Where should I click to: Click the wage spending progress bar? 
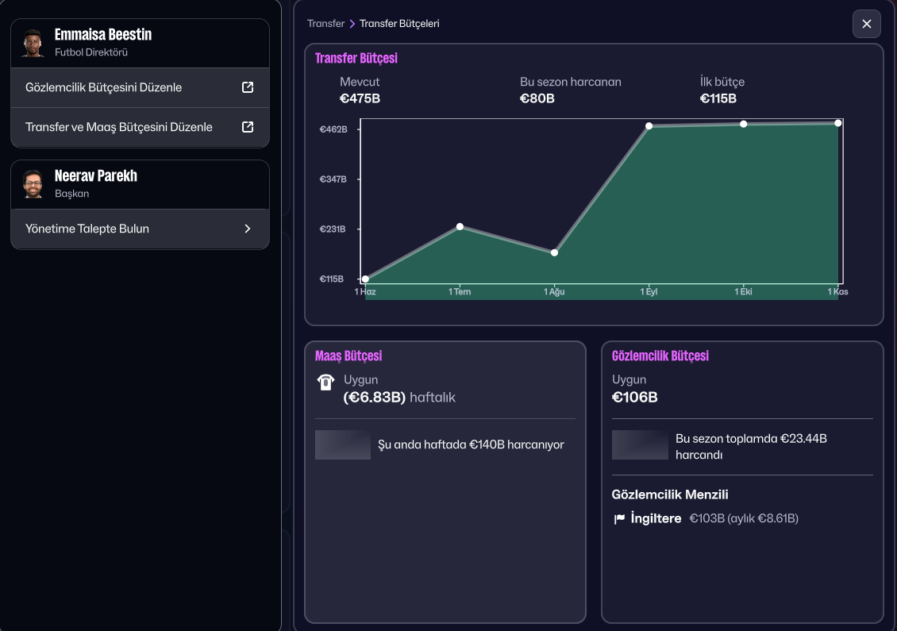pyautogui.click(x=343, y=445)
